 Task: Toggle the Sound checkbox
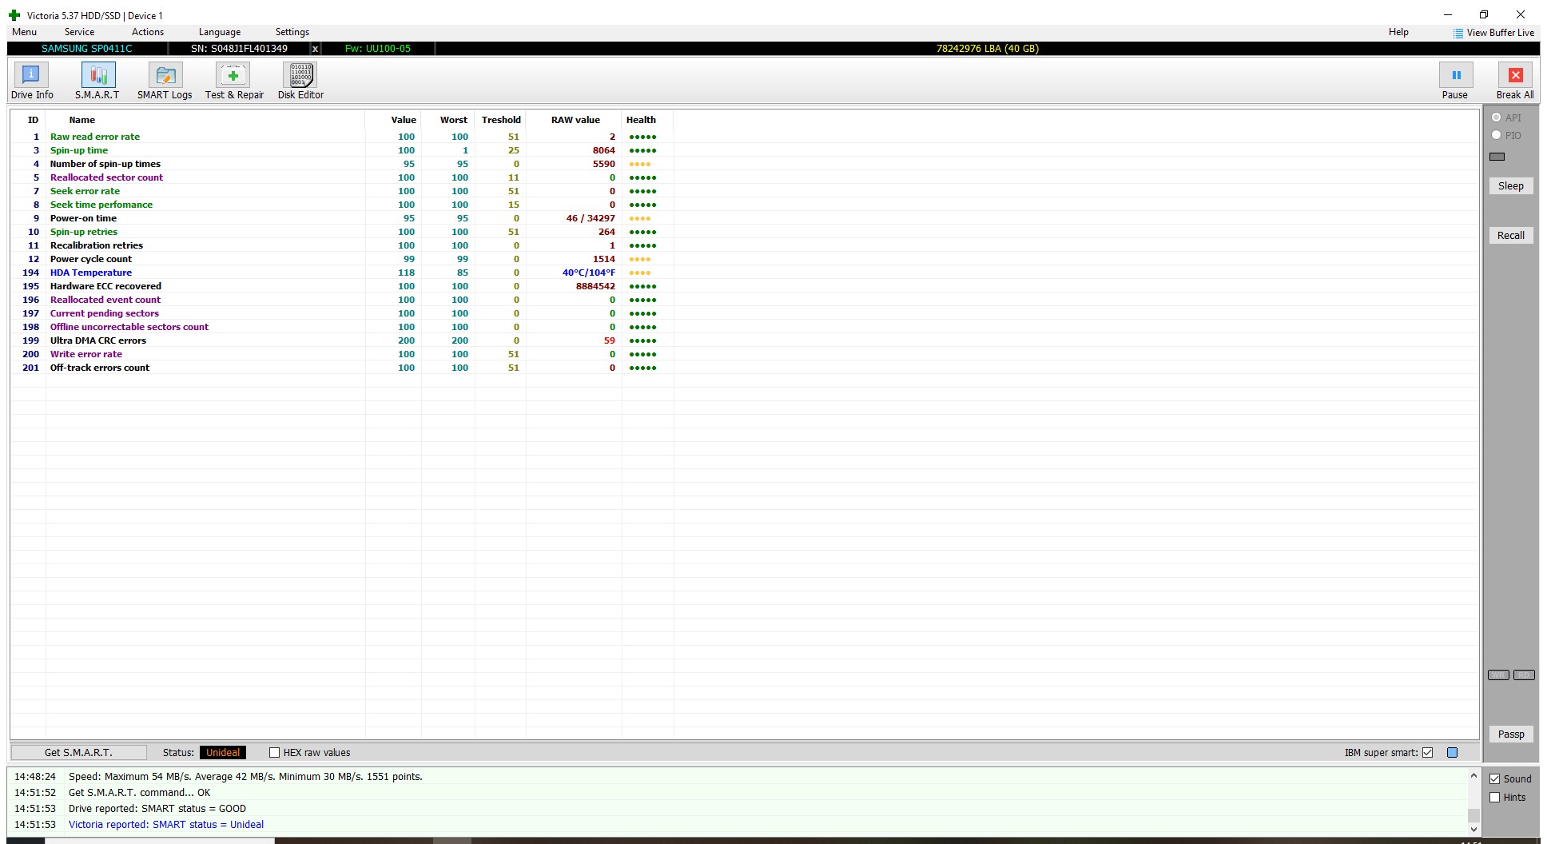point(1495,779)
